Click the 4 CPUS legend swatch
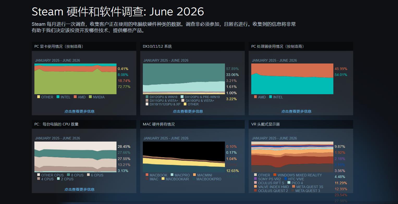This screenshot has width=398, height=204. [x=39, y=179]
